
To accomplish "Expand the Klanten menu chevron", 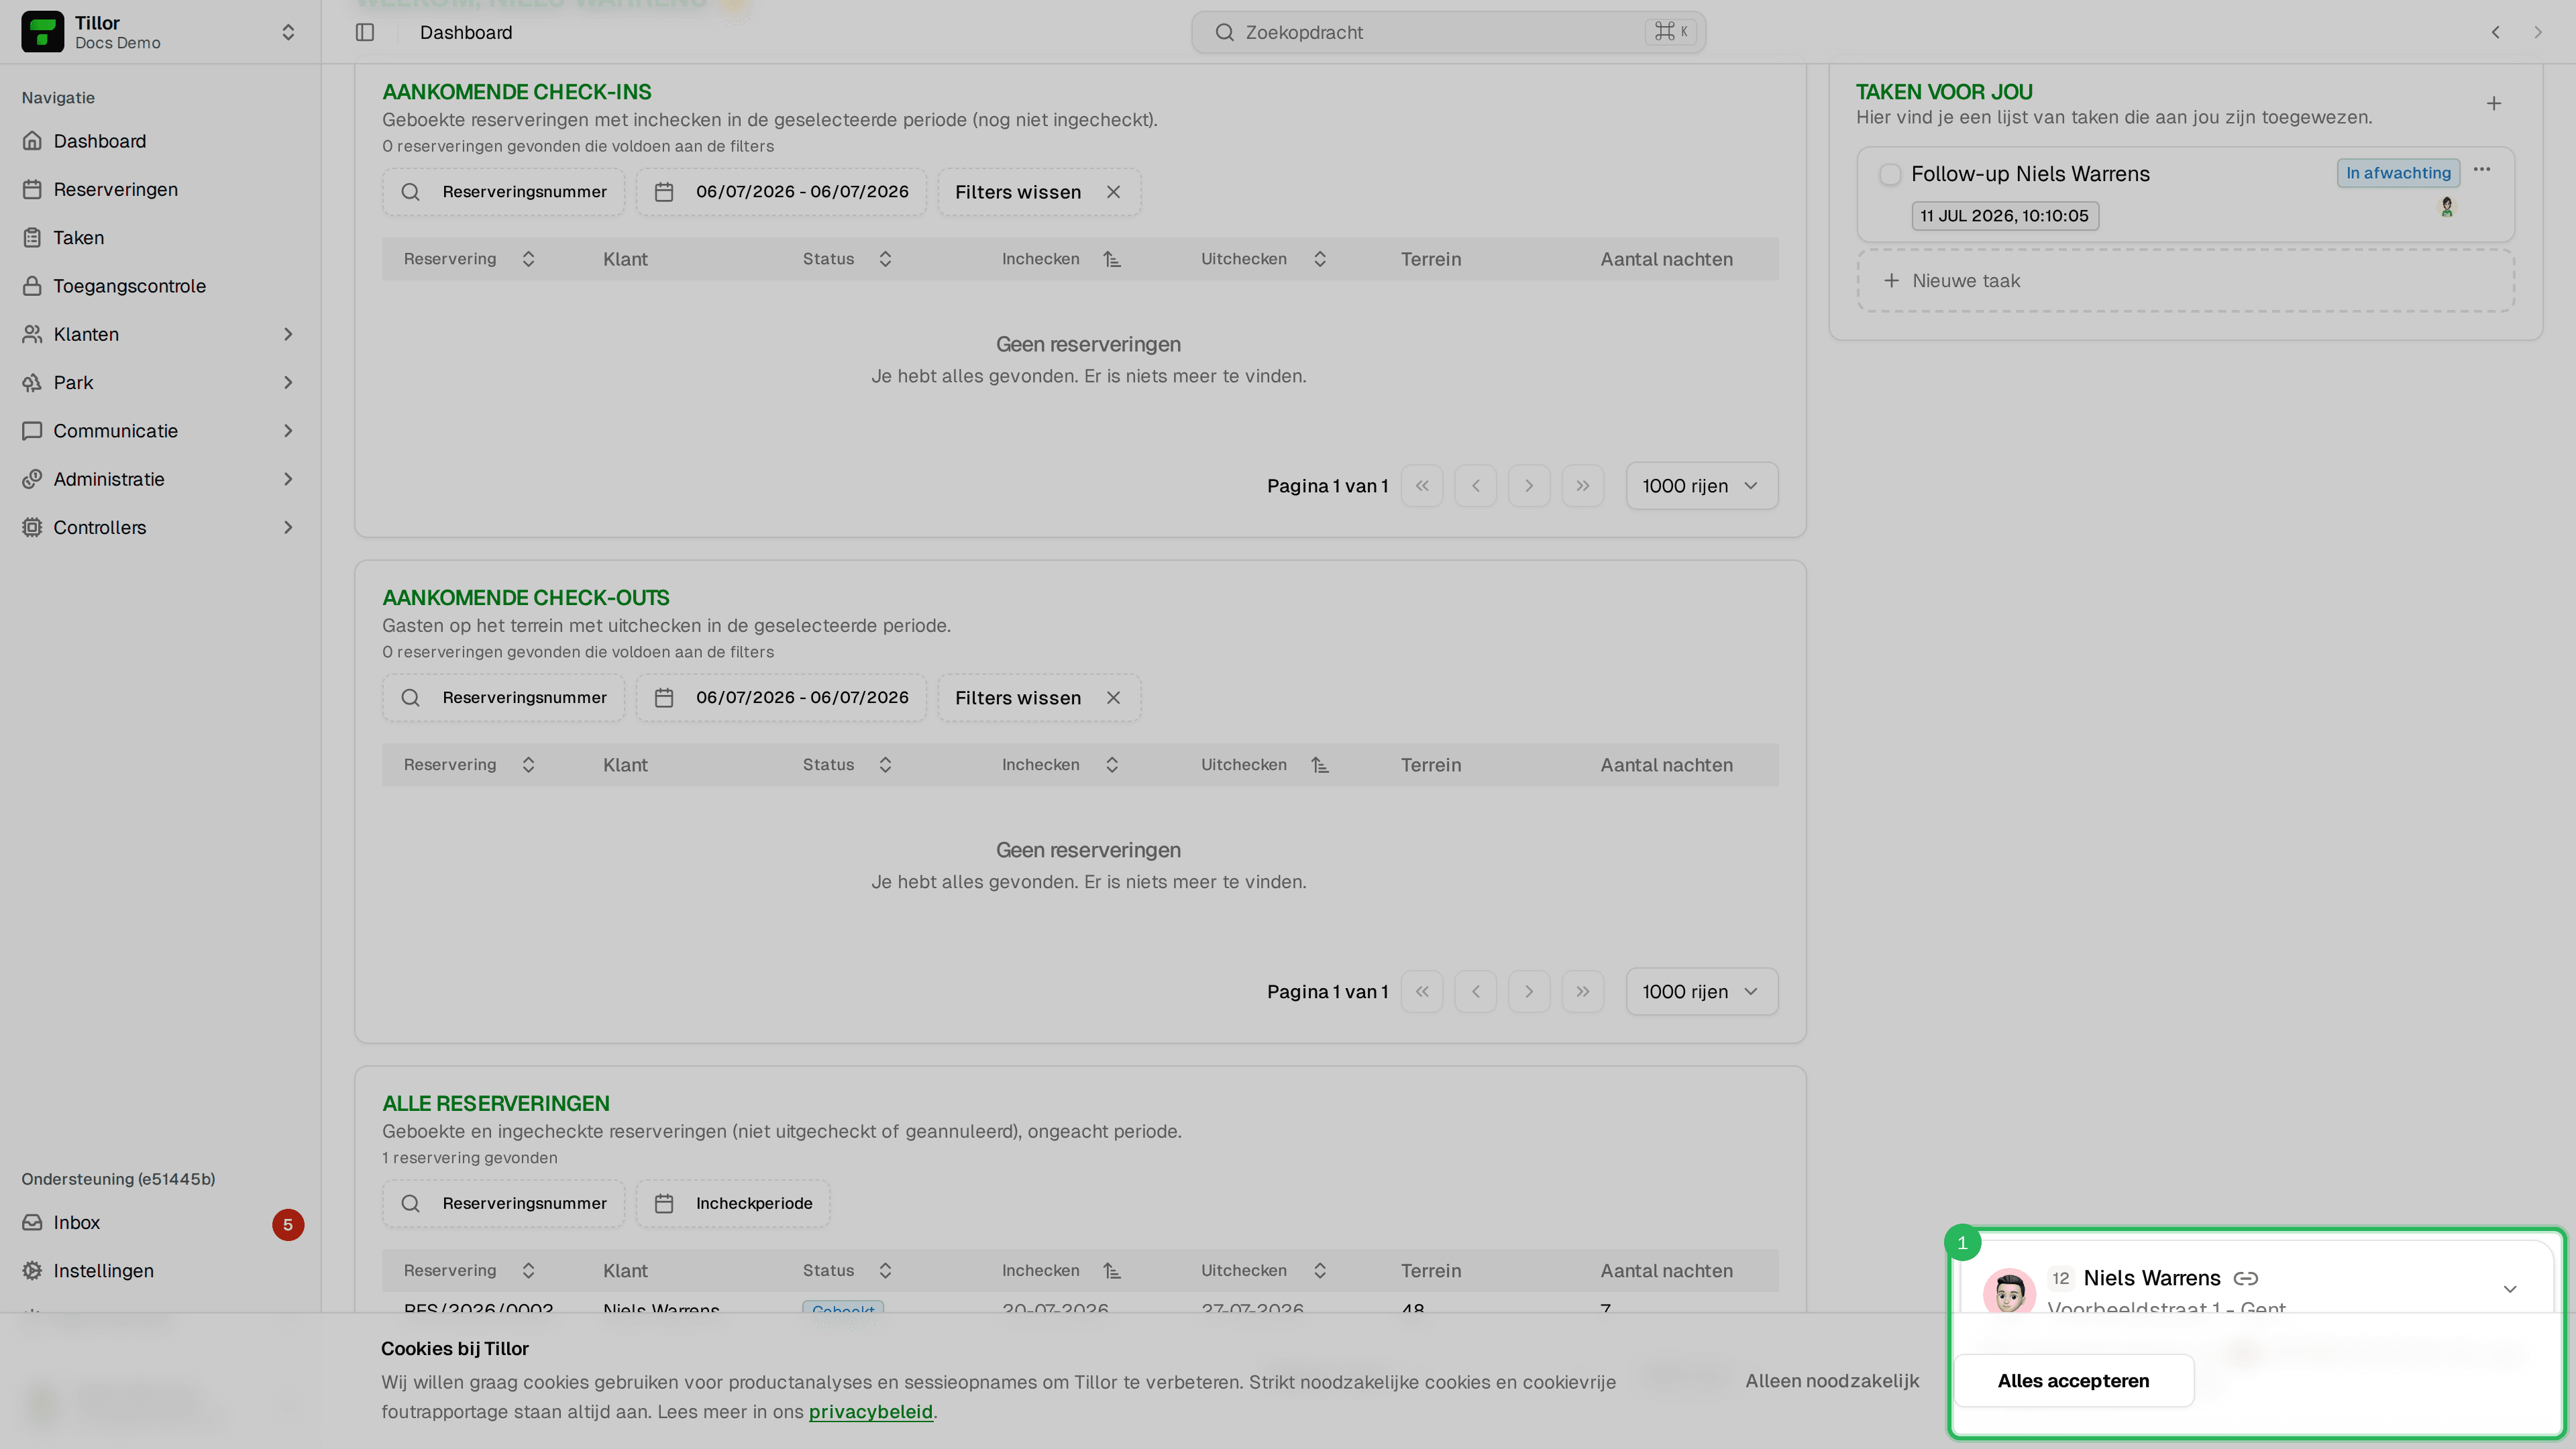I will (288, 334).
